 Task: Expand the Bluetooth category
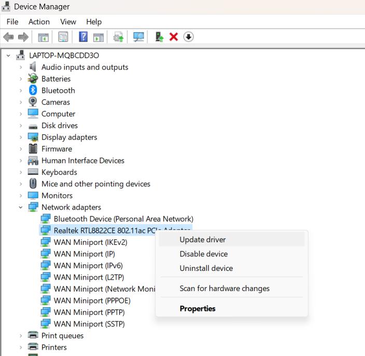pyautogui.click(x=21, y=90)
